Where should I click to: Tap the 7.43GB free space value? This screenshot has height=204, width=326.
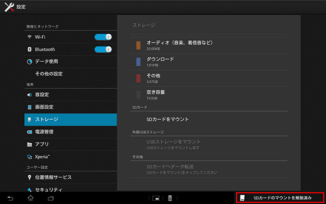pos(152,98)
